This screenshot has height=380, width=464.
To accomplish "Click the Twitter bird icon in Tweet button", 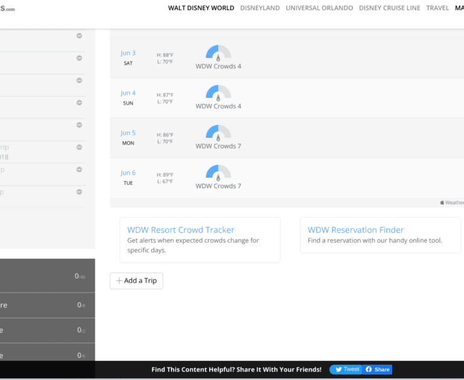I will (x=338, y=370).
